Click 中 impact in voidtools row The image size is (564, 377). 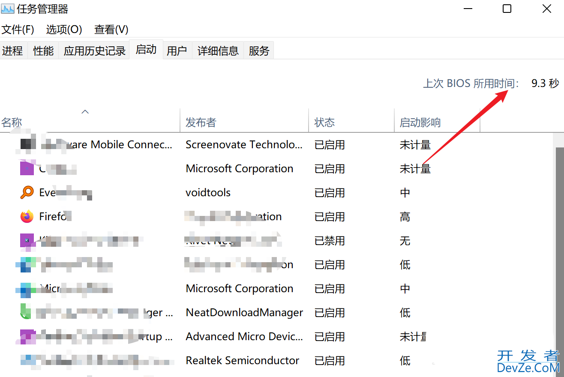coord(405,193)
